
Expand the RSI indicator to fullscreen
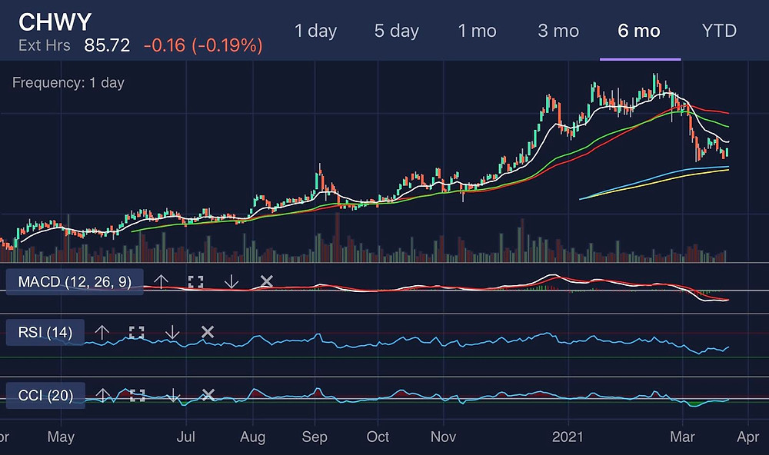[x=137, y=333]
